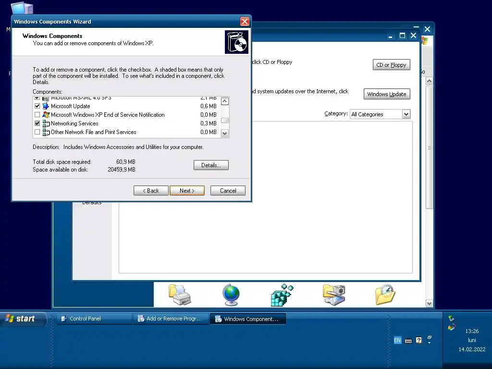The height and width of the screenshot is (369, 492).
Task: Close the Add or Remove Programs window
Action: (x=414, y=36)
